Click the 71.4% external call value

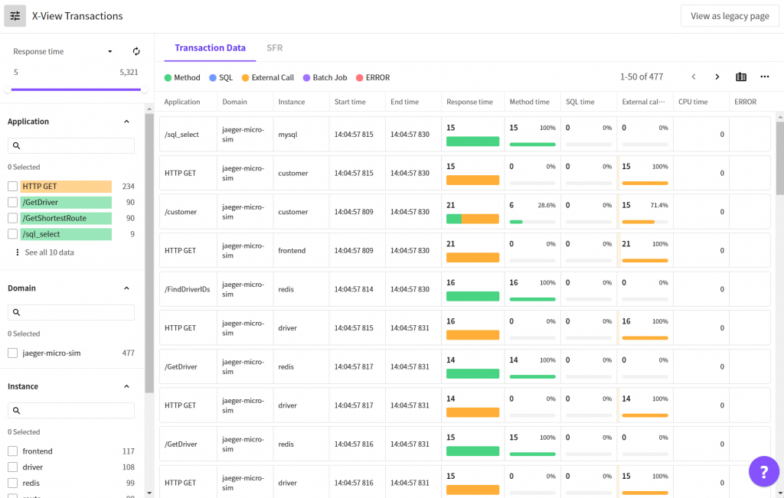[659, 205]
